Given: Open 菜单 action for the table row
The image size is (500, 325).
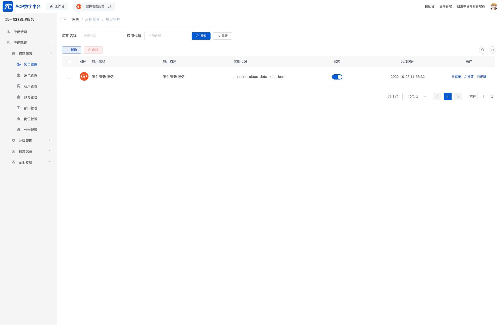Looking at the screenshot, I should [x=456, y=77].
